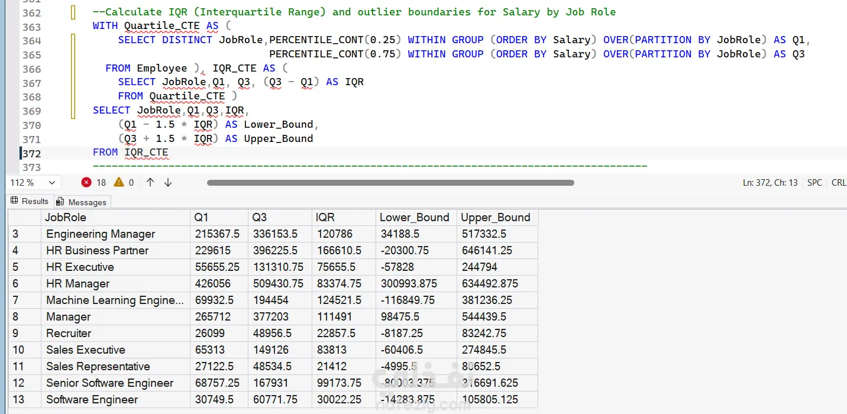Place cursor on FROM IQR_CTE line
This screenshot has width=847, height=414.
click(131, 153)
